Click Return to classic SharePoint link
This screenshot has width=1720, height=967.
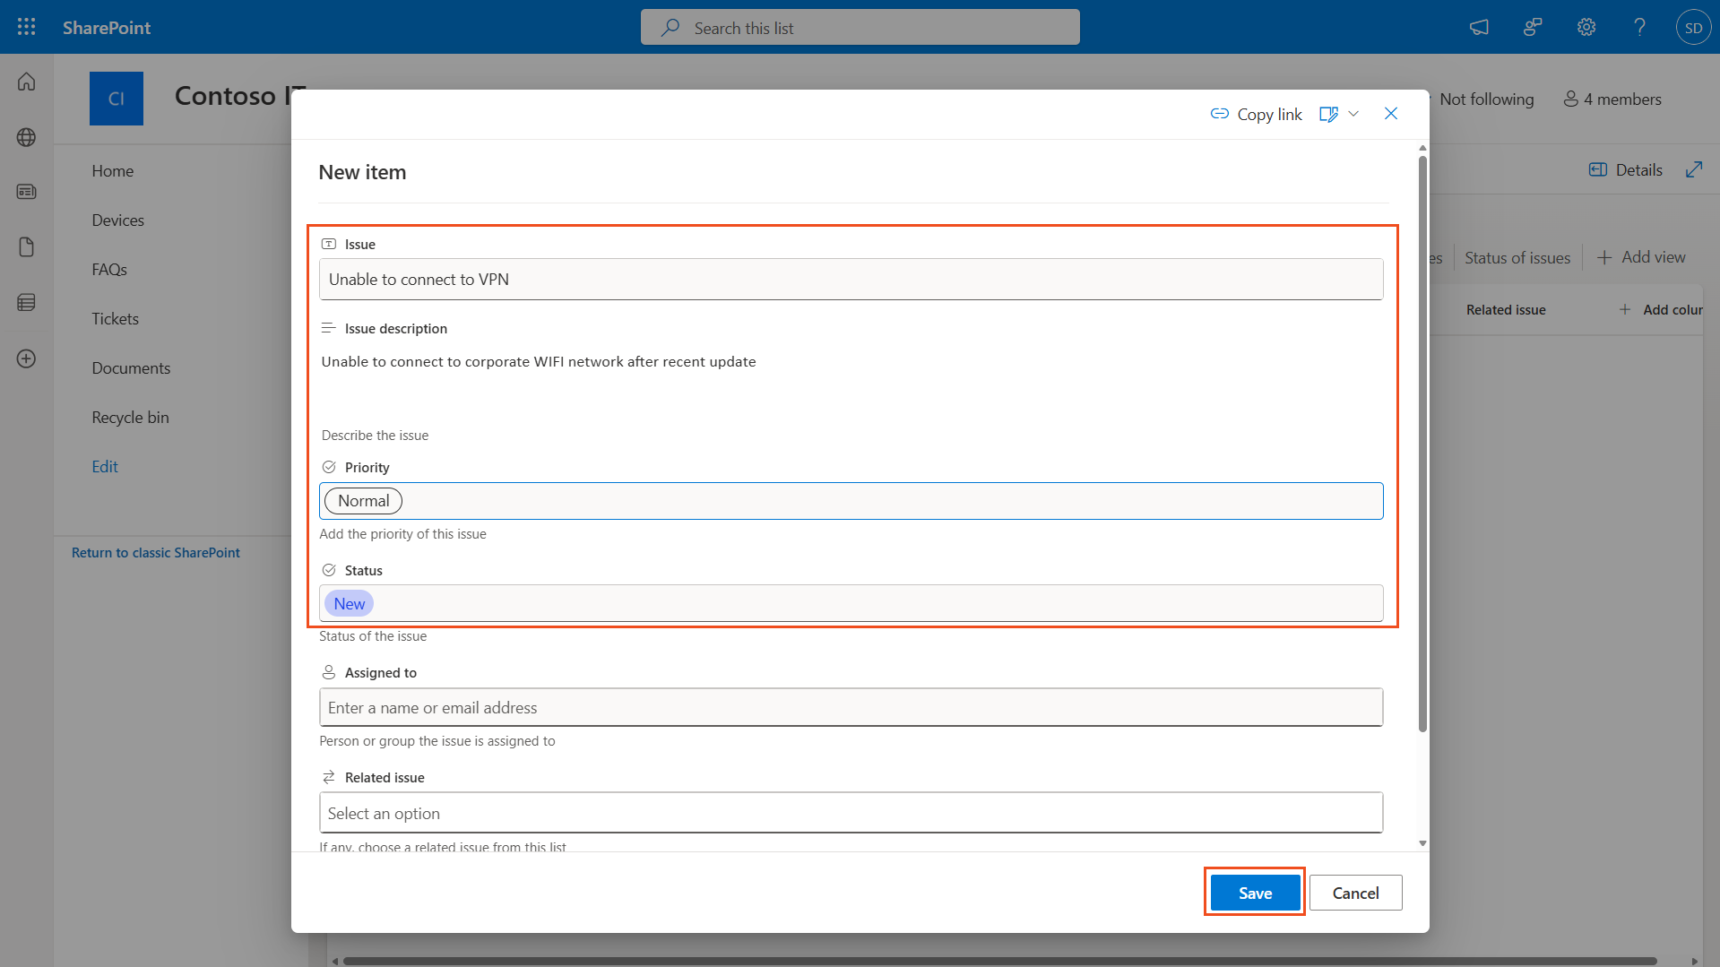pos(155,552)
